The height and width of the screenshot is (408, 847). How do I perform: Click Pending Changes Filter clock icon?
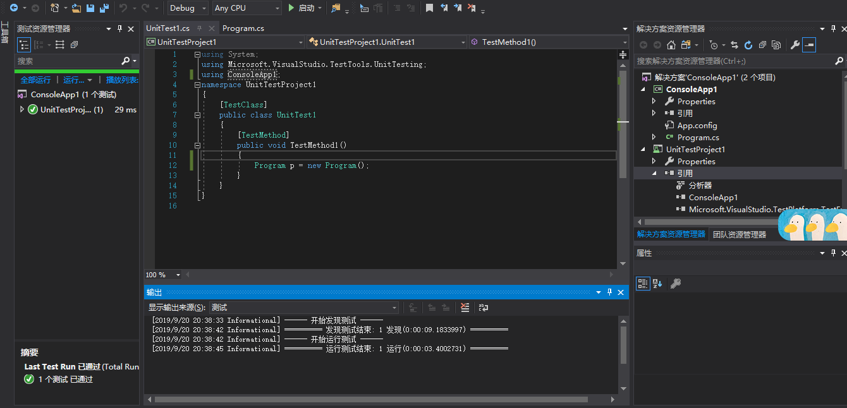point(714,45)
